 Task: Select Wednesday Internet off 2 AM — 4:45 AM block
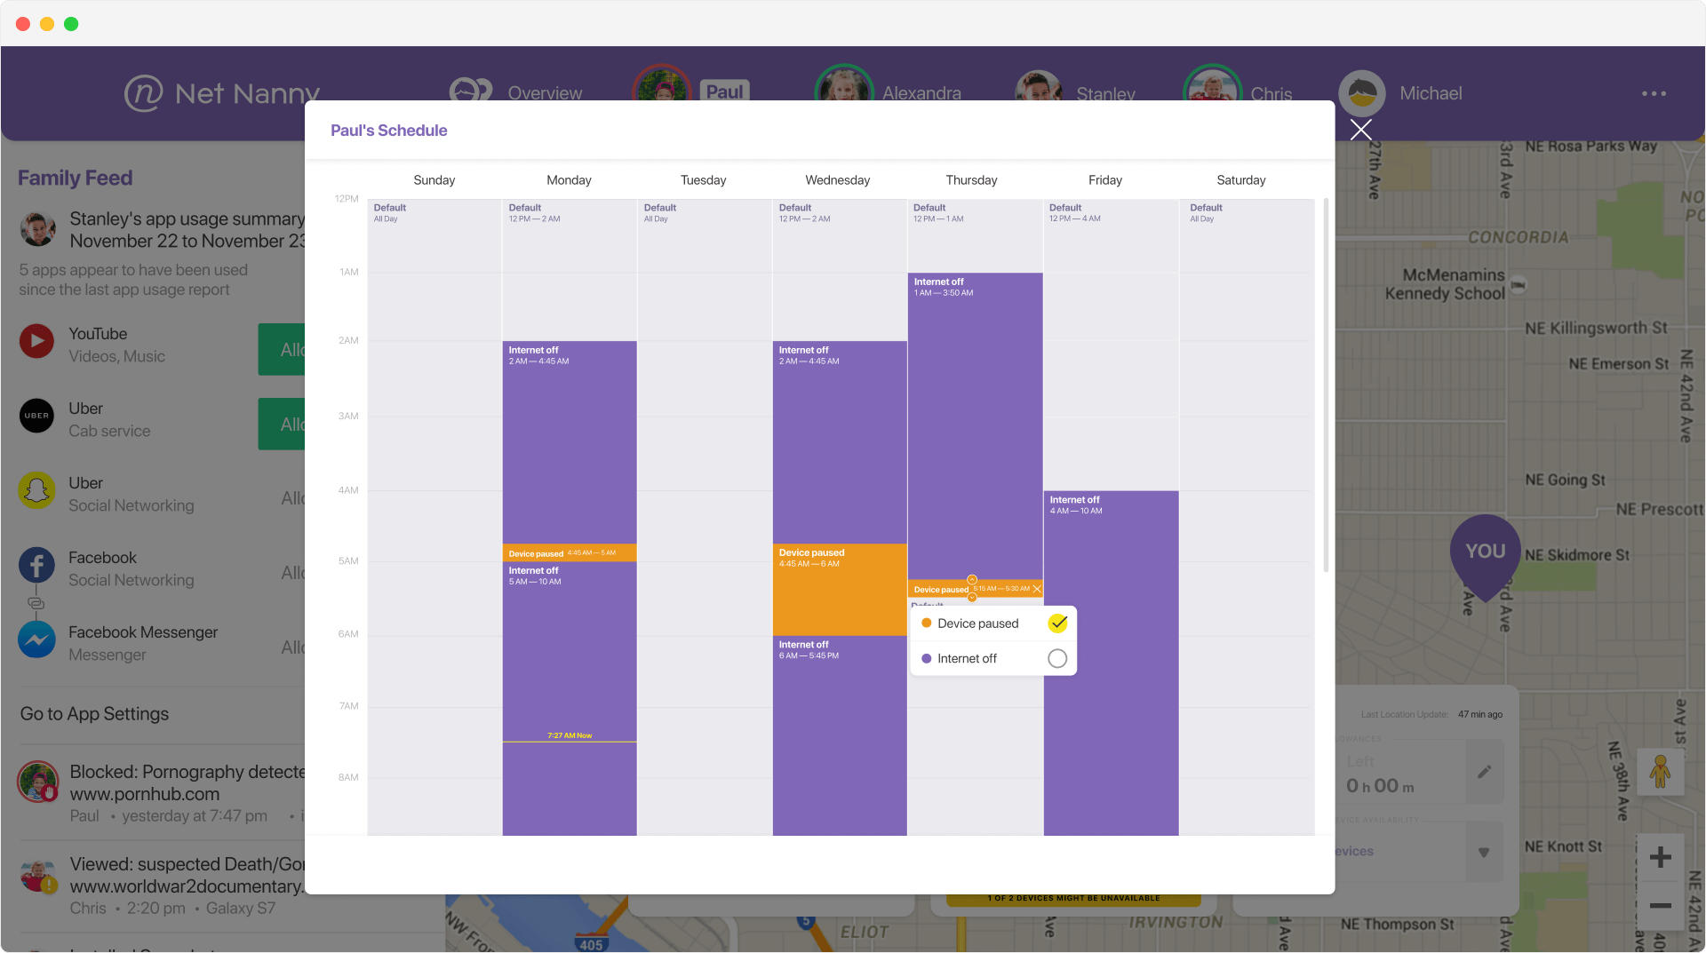click(x=840, y=441)
